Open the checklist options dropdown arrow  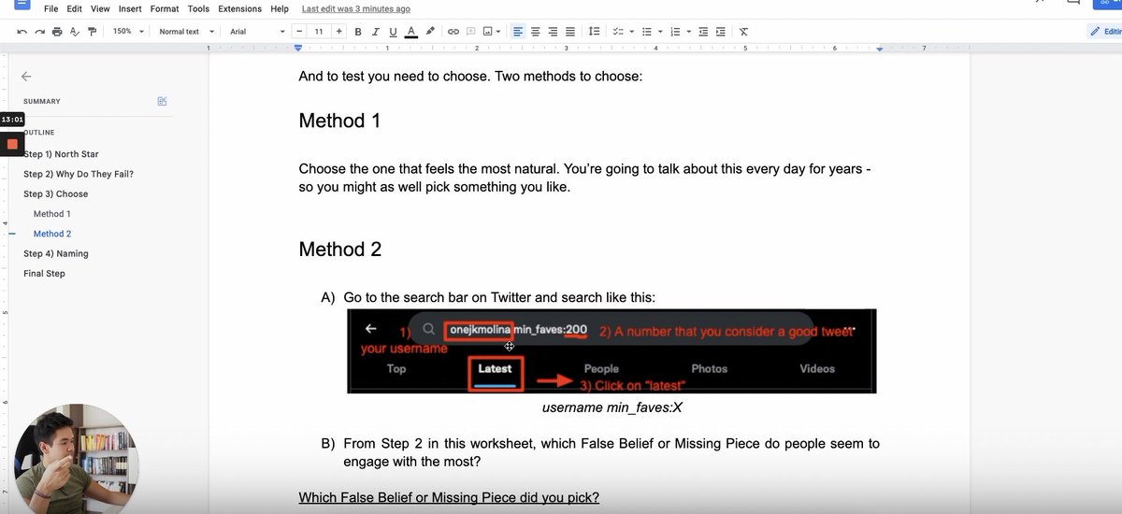[630, 32]
